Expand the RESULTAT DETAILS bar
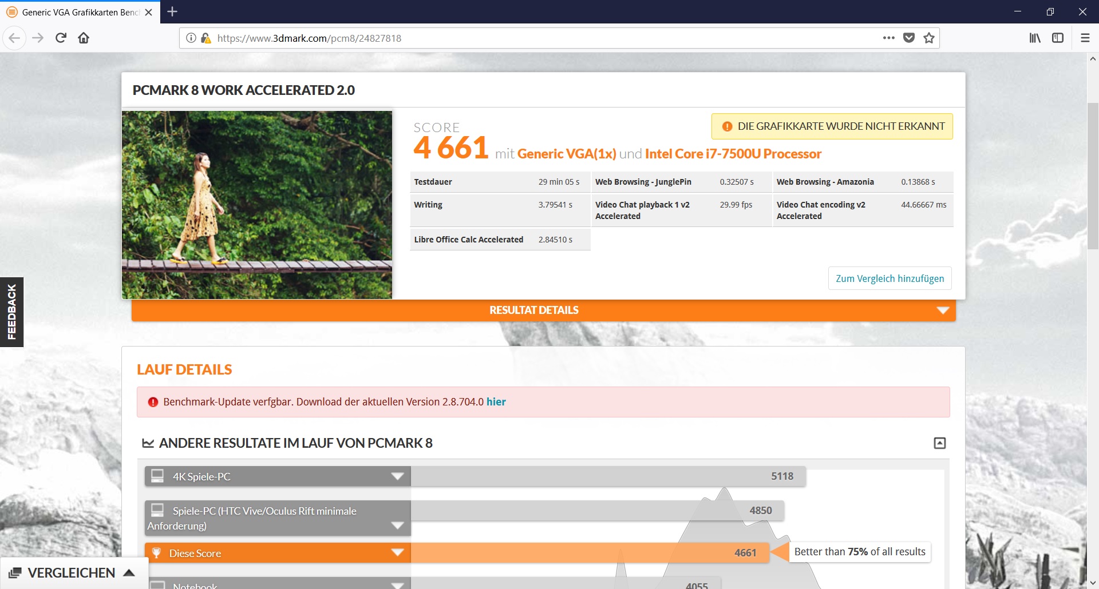 pos(543,310)
